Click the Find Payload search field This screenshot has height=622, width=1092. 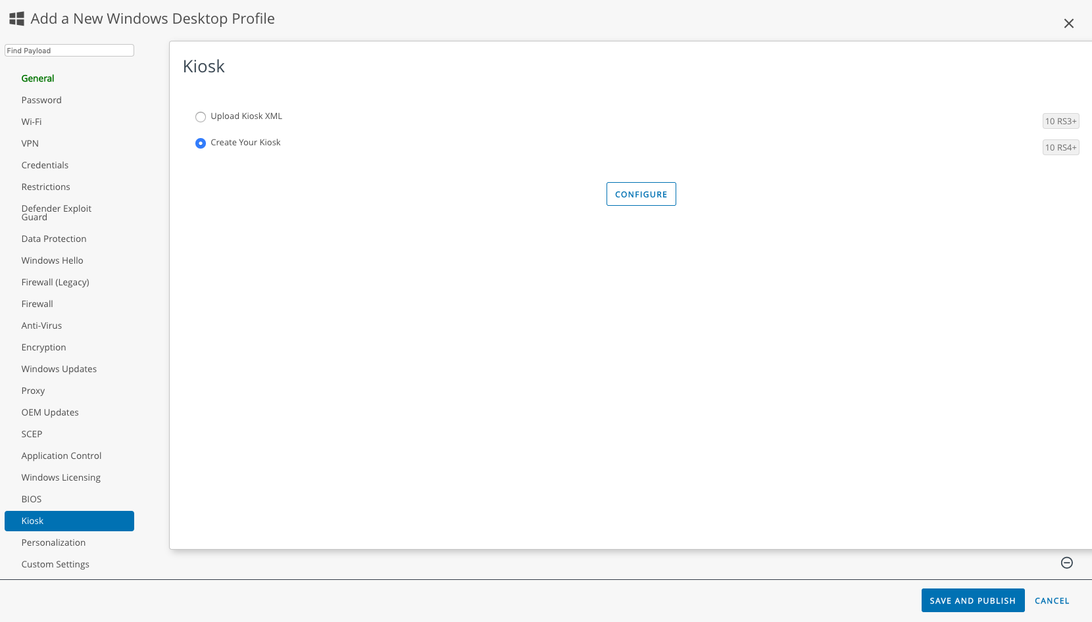pyautogui.click(x=68, y=50)
